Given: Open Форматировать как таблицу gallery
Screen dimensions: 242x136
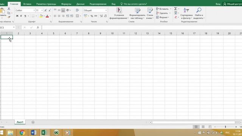Looking at the screenshot, I should pos(137,14).
